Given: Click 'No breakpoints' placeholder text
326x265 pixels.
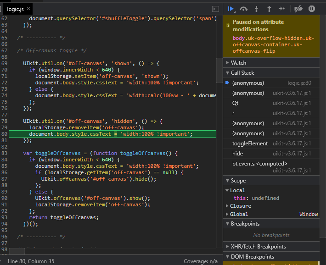Looking at the screenshot, I should click(271, 235).
